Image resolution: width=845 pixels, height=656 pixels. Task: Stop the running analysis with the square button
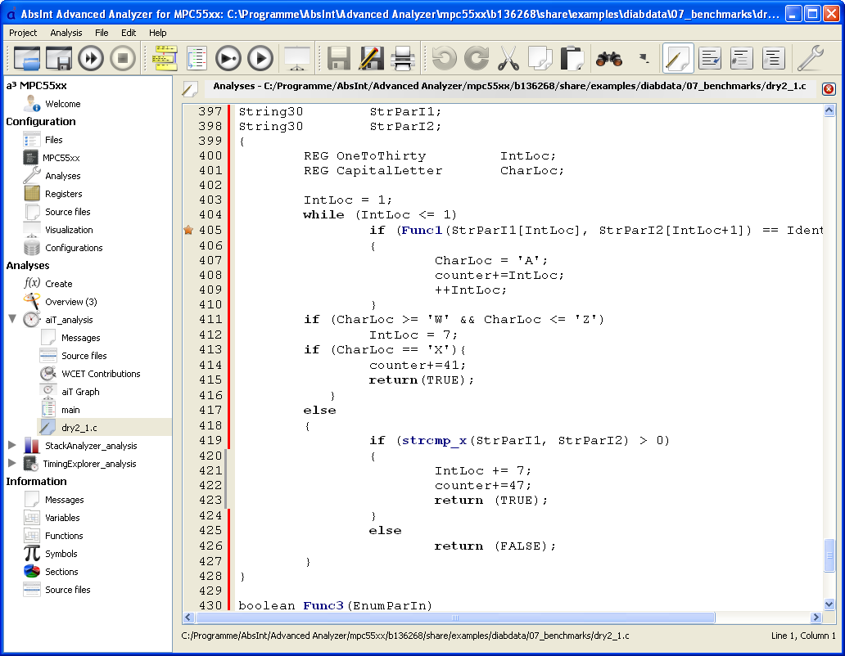point(123,58)
